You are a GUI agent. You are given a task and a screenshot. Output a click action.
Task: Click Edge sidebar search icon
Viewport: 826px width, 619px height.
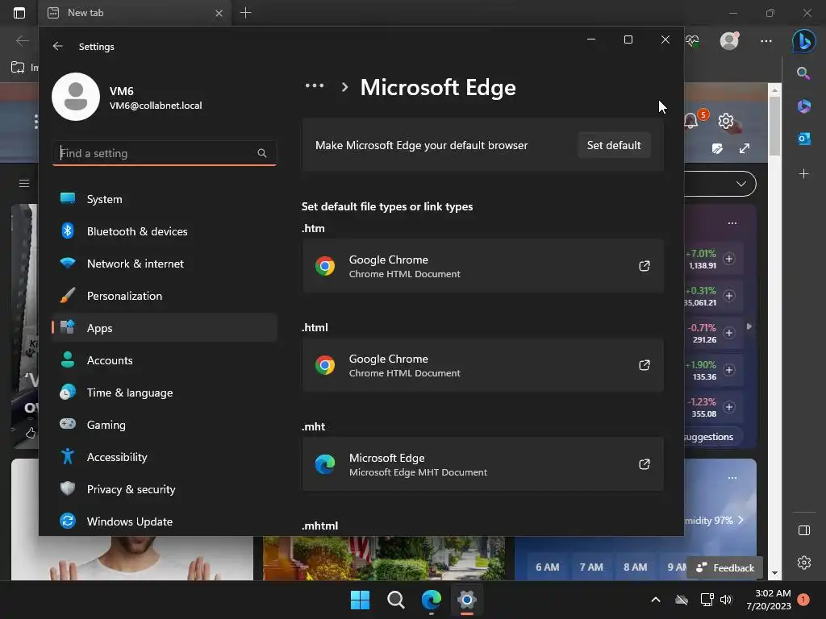pos(803,73)
